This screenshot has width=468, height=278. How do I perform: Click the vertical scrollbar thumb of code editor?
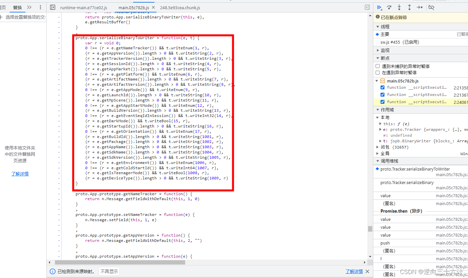[370, 229]
